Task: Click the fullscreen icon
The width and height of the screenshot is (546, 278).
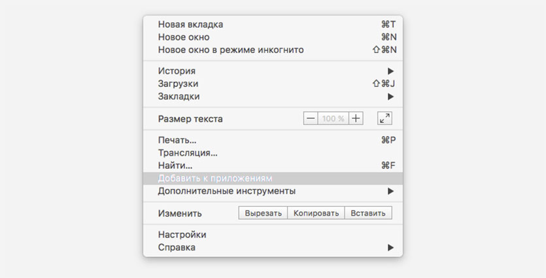Action: (384, 118)
